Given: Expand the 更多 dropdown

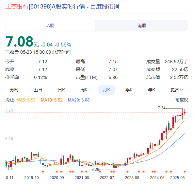Looking at the screenshot, I should pos(176,90).
